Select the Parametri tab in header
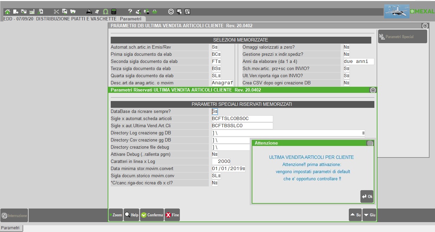 click(131, 19)
